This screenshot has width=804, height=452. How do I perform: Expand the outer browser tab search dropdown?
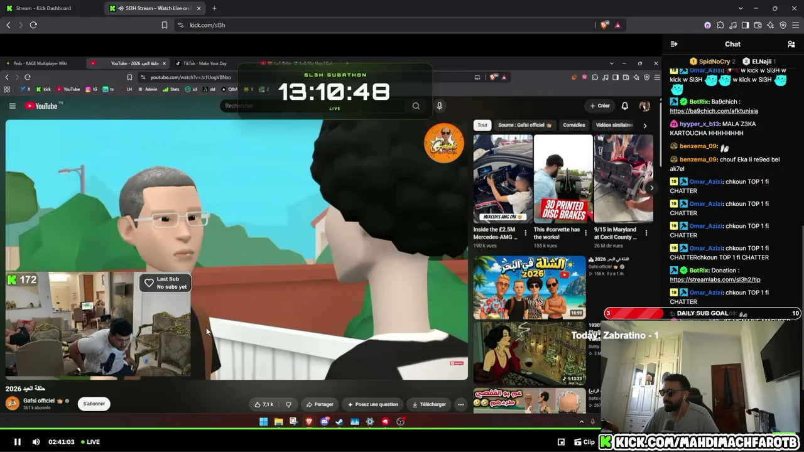pos(741,8)
